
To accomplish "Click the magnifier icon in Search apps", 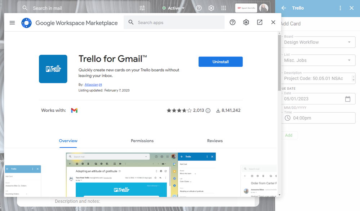I will [131, 22].
